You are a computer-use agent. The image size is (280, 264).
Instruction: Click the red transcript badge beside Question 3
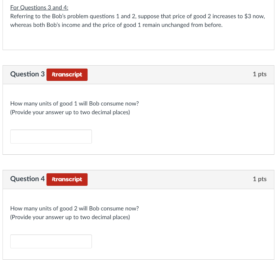[67, 74]
